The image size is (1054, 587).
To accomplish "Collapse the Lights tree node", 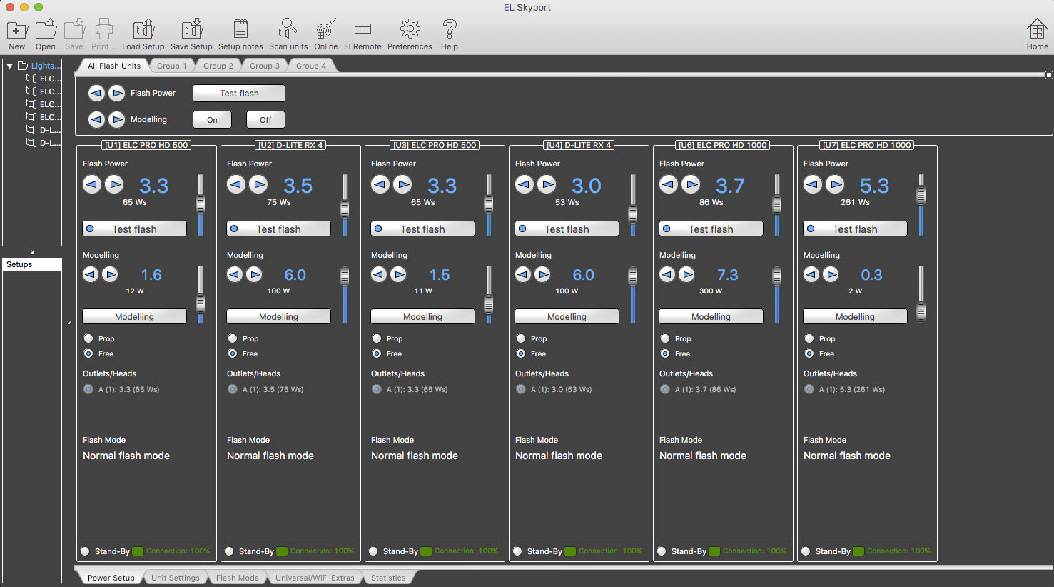I will click(x=9, y=66).
